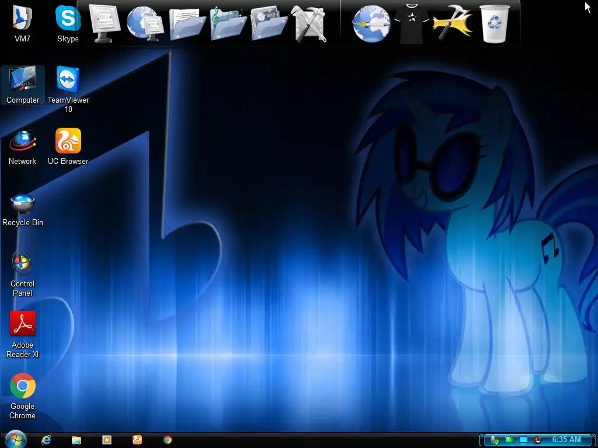
Task: Open File Explorer from the taskbar
Action: point(77,440)
